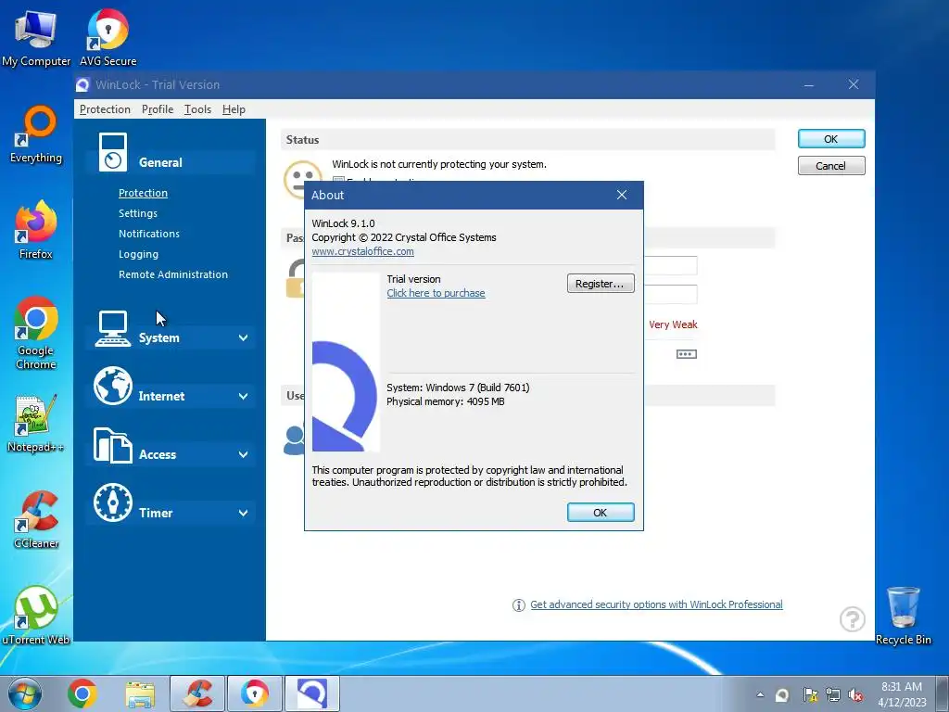The image size is (949, 712).
Task: Switch to AVG Secure on the taskbar
Action: point(255,693)
